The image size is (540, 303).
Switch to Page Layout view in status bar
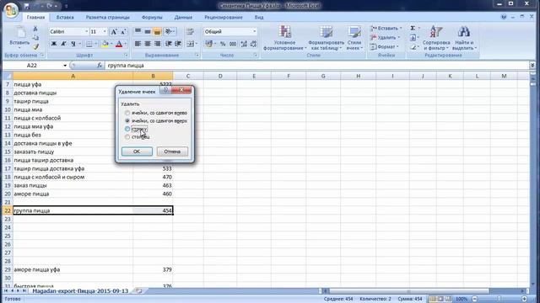pyautogui.click(x=440, y=299)
